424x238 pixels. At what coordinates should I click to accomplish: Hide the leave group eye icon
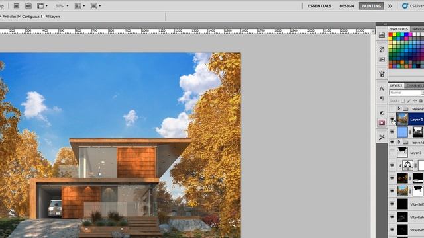point(392,142)
